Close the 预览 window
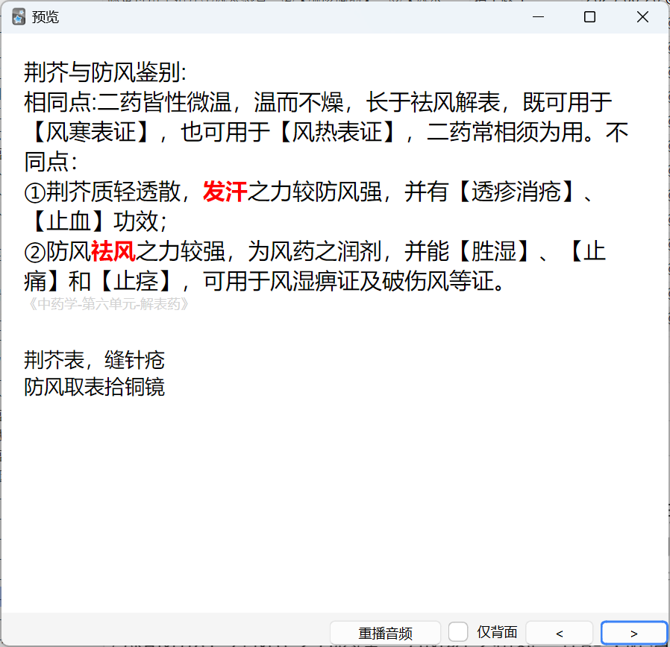Screen dimensions: 670x647 point(642,17)
